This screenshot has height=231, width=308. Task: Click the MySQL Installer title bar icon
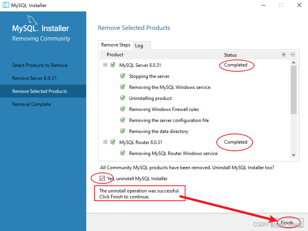(x=6, y=5)
